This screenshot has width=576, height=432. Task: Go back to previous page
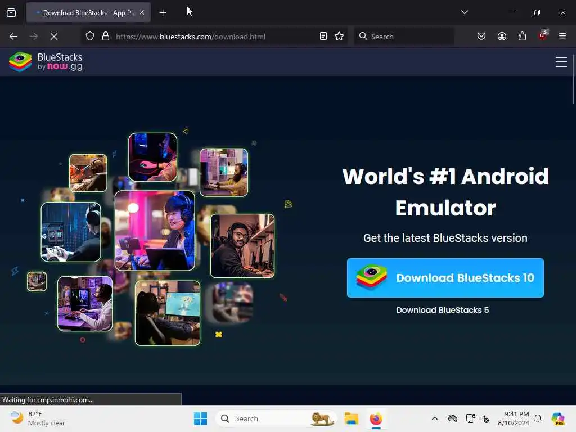[13, 37]
